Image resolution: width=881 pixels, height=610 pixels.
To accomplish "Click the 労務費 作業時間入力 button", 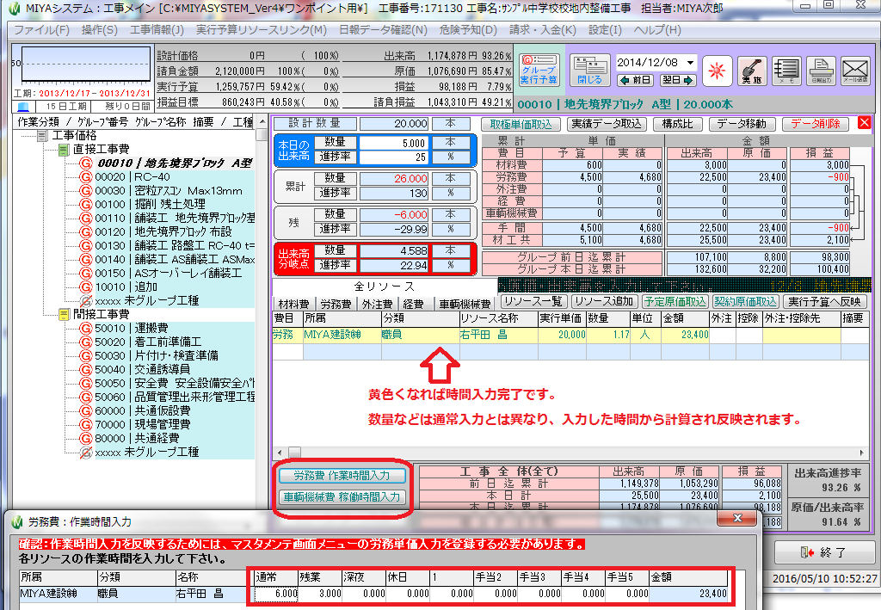I will tap(342, 475).
